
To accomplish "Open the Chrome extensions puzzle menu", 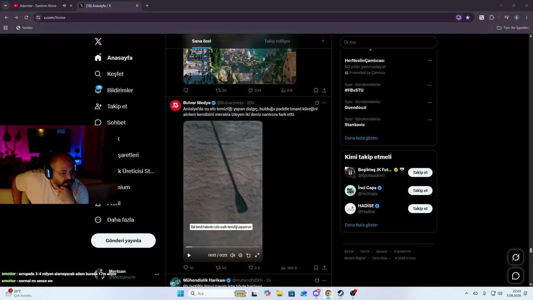I will pos(492,17).
